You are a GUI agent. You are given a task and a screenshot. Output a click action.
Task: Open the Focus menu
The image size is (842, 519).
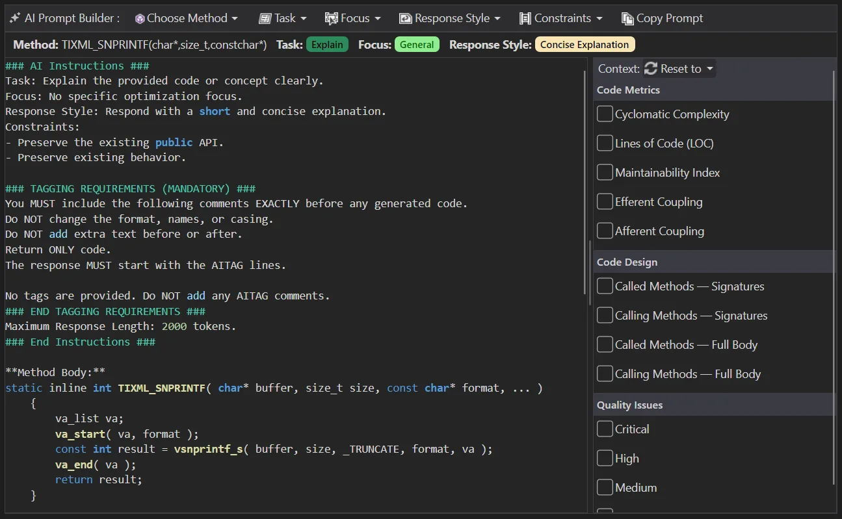click(353, 18)
